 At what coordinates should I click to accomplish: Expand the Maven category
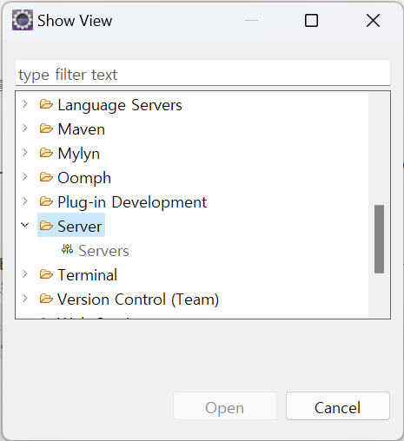[25, 128]
